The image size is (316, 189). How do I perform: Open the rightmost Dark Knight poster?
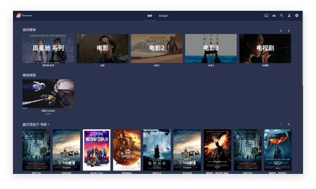tap(278, 150)
